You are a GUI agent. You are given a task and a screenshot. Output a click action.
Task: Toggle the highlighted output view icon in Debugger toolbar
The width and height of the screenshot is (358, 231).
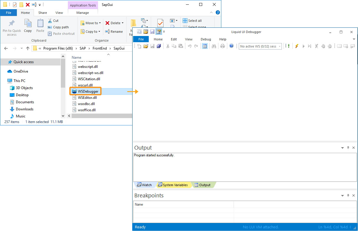coord(205,46)
